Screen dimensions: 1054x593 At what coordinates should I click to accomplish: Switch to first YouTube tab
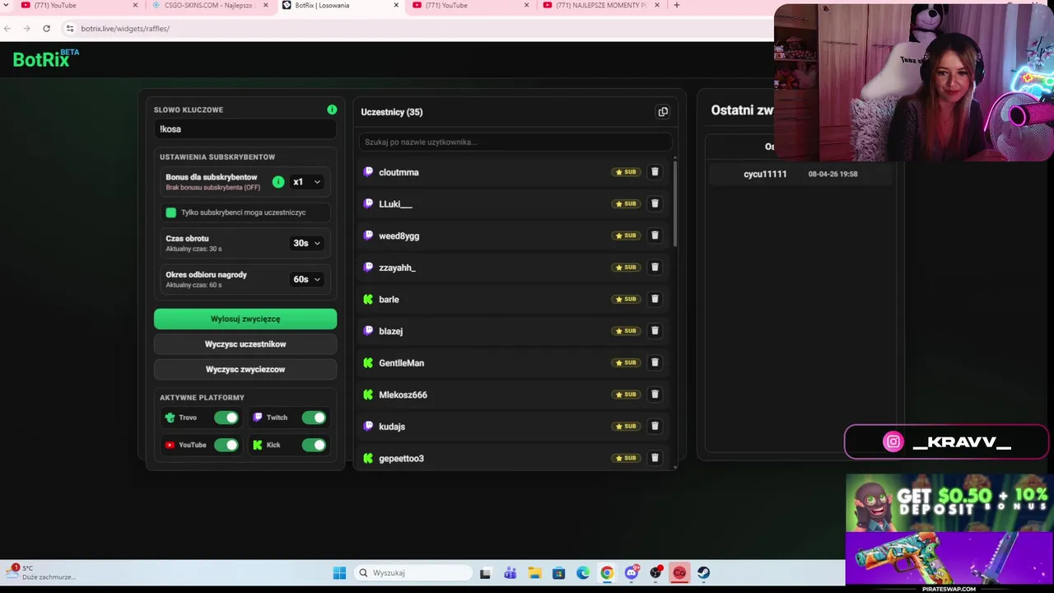coord(80,5)
